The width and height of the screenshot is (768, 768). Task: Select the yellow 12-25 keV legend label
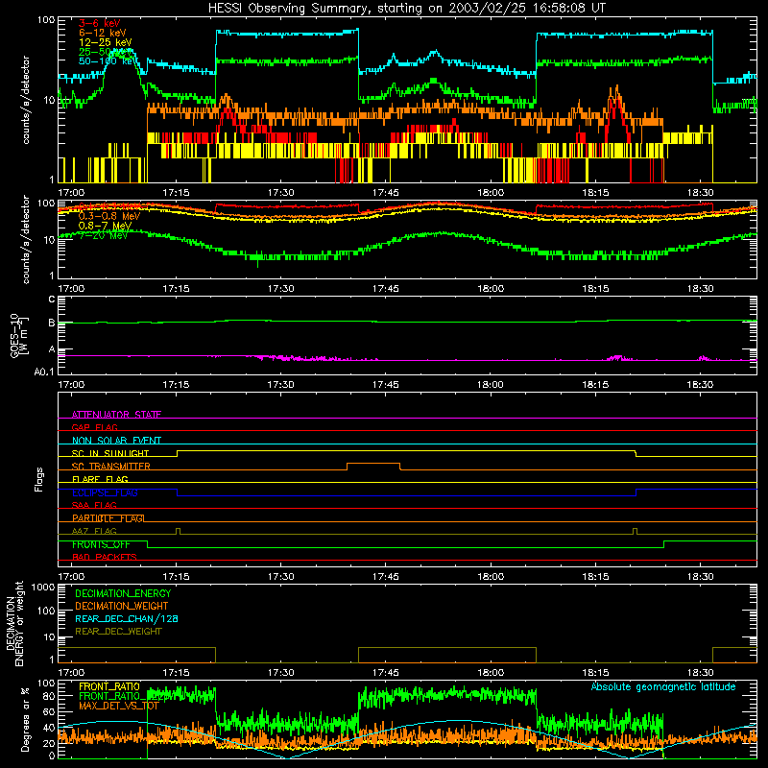pyautogui.click(x=105, y=42)
